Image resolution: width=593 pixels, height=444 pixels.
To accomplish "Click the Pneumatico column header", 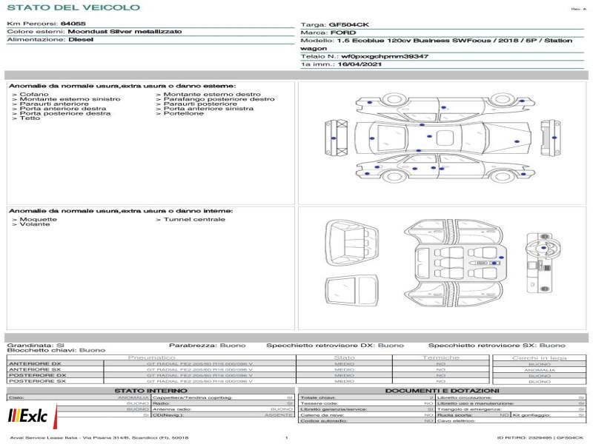I will [151, 357].
